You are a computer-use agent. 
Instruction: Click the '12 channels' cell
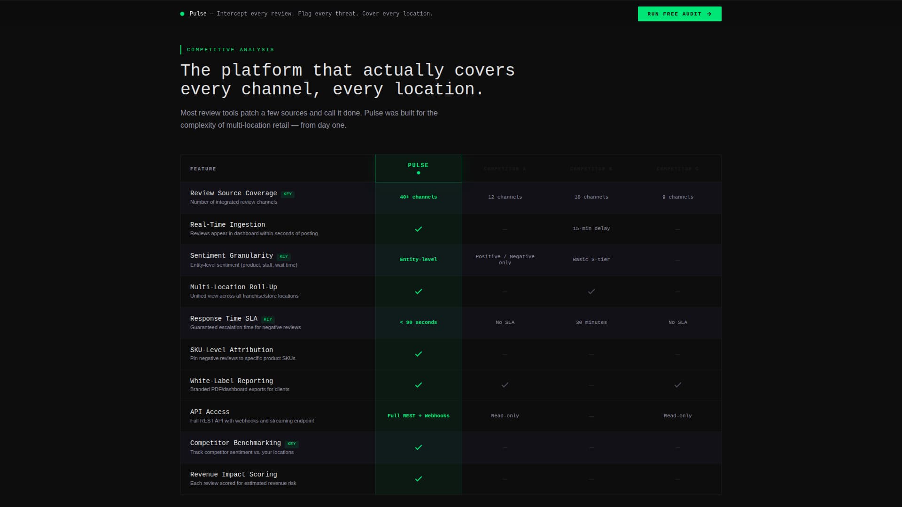tap(505, 197)
